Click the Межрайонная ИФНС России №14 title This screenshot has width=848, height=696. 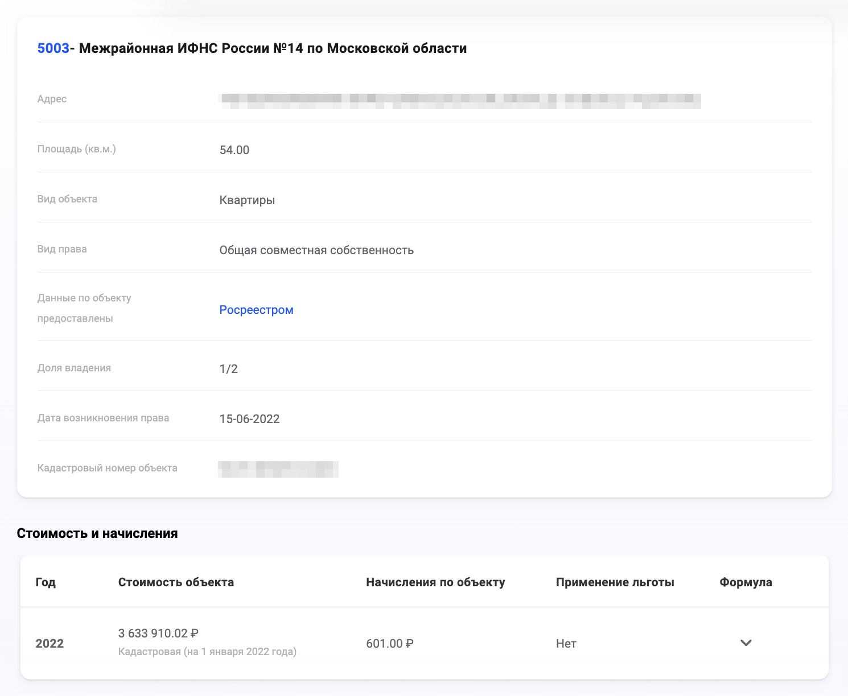273,48
